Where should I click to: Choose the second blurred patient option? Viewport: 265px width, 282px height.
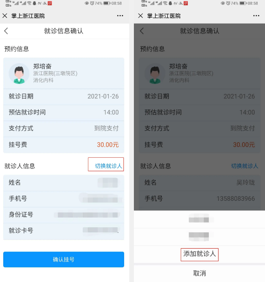pos(199,237)
